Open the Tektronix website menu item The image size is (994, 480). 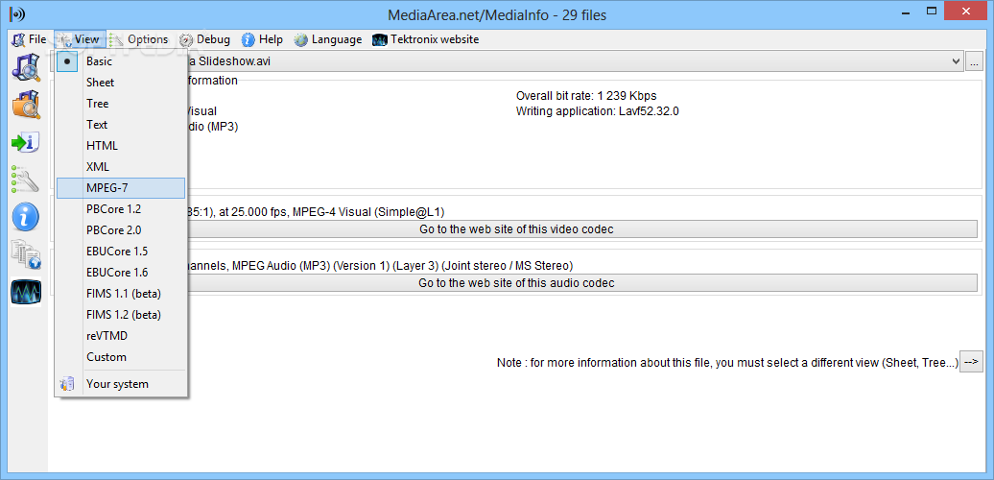click(x=426, y=39)
